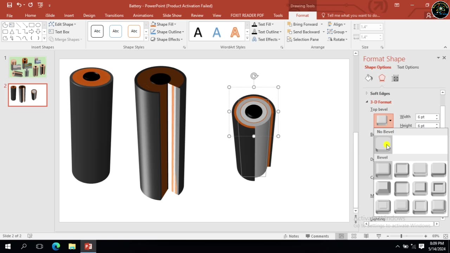Select the first Abc shape style preset
450x253 pixels.
click(x=97, y=31)
